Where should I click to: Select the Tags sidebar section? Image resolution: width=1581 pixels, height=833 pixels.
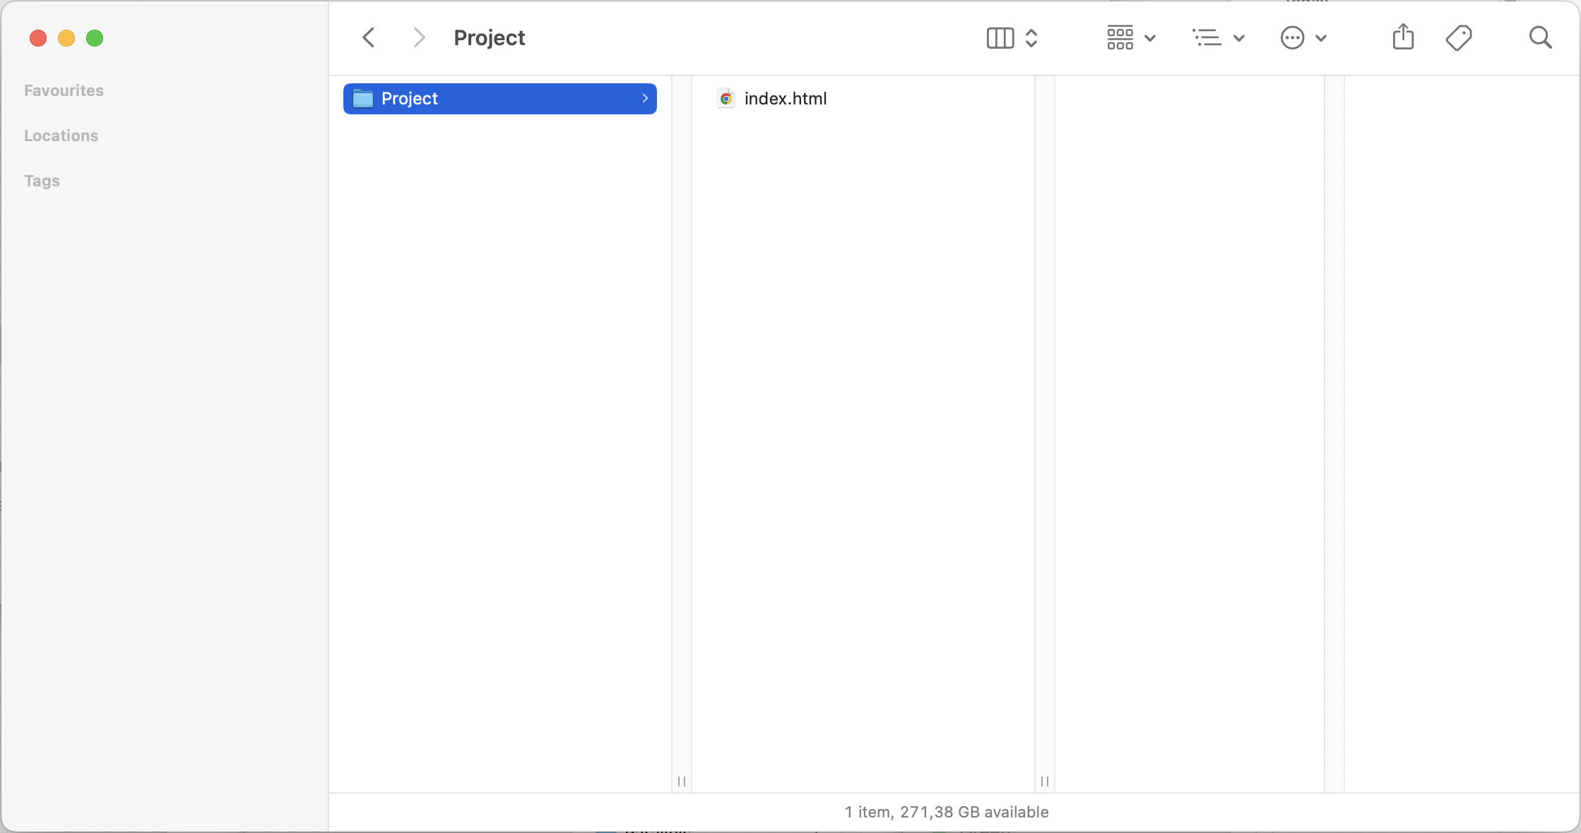coord(42,180)
